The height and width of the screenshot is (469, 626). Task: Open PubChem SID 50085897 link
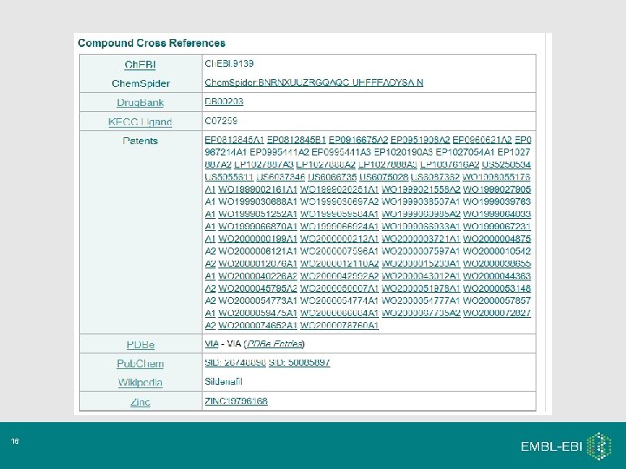point(299,362)
